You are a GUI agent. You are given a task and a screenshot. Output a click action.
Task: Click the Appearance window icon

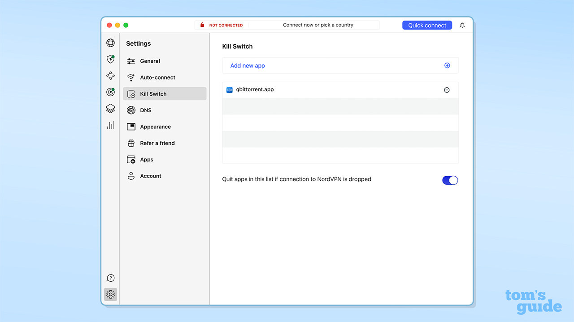coord(131,127)
